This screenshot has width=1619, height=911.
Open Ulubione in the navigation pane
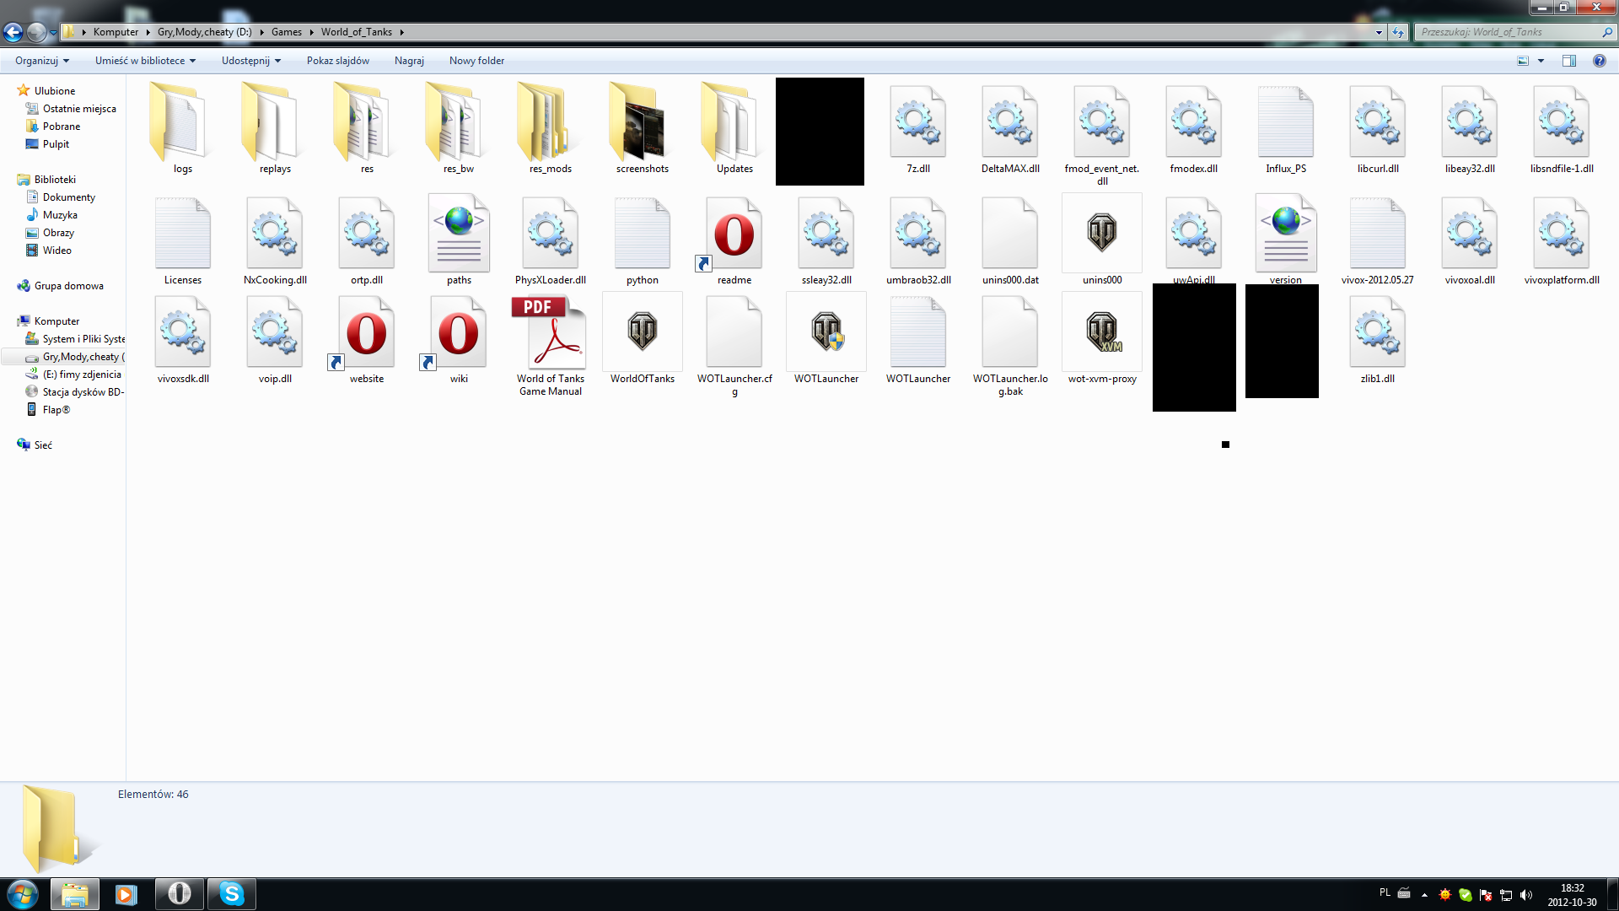pyautogui.click(x=55, y=91)
